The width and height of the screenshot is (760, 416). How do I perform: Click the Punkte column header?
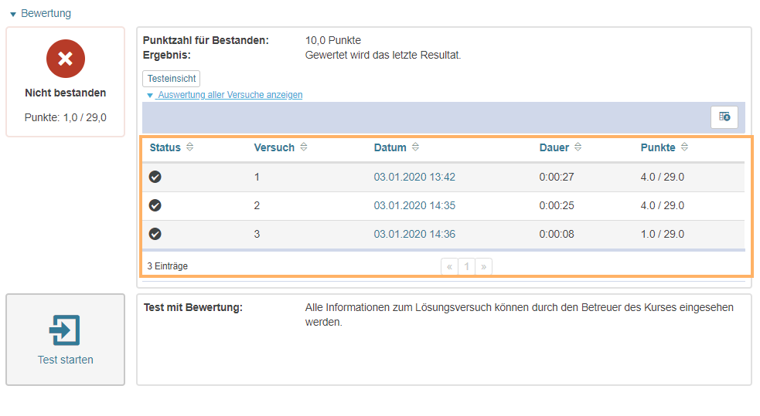point(658,147)
